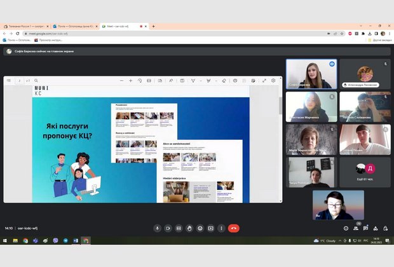This screenshot has width=394, height=267.
Task: Click zoom out minus in PDF toolbar
Action: click(121, 81)
